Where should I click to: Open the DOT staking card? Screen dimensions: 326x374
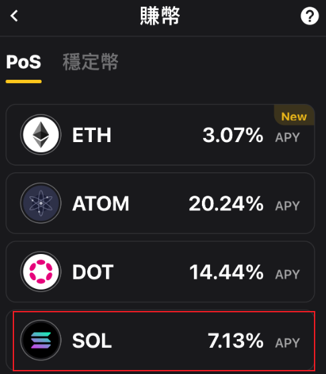click(160, 271)
